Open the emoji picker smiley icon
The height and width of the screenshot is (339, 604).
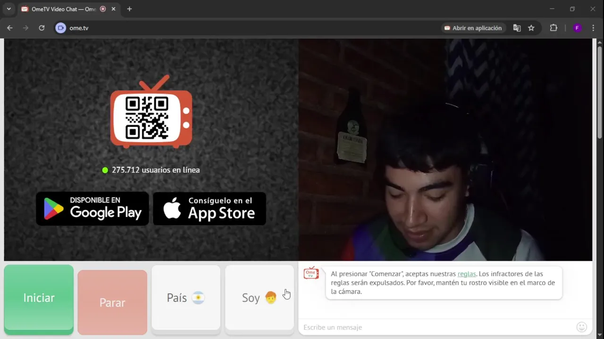click(581, 327)
